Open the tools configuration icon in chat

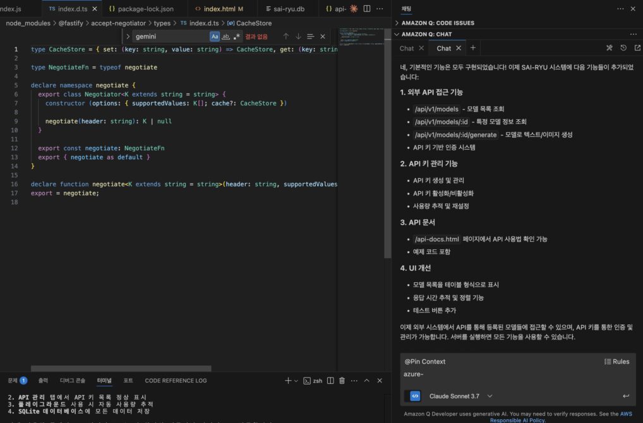pyautogui.click(x=610, y=48)
